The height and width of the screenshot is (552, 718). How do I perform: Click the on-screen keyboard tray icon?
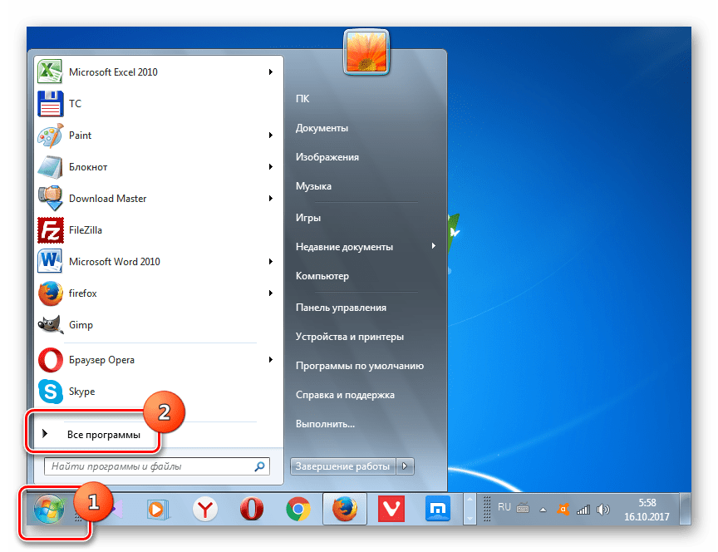pyautogui.click(x=523, y=508)
